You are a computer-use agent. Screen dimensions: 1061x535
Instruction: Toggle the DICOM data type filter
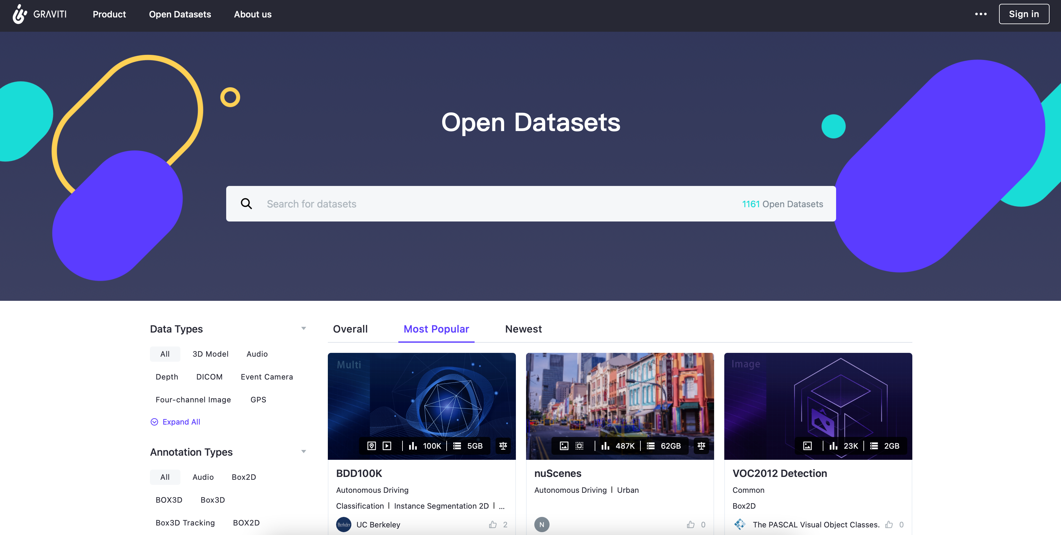[x=209, y=377]
